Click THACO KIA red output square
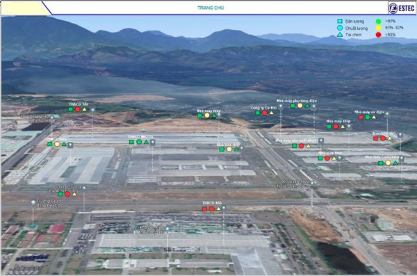The width and height of the screenshot is (417, 276). [204, 209]
